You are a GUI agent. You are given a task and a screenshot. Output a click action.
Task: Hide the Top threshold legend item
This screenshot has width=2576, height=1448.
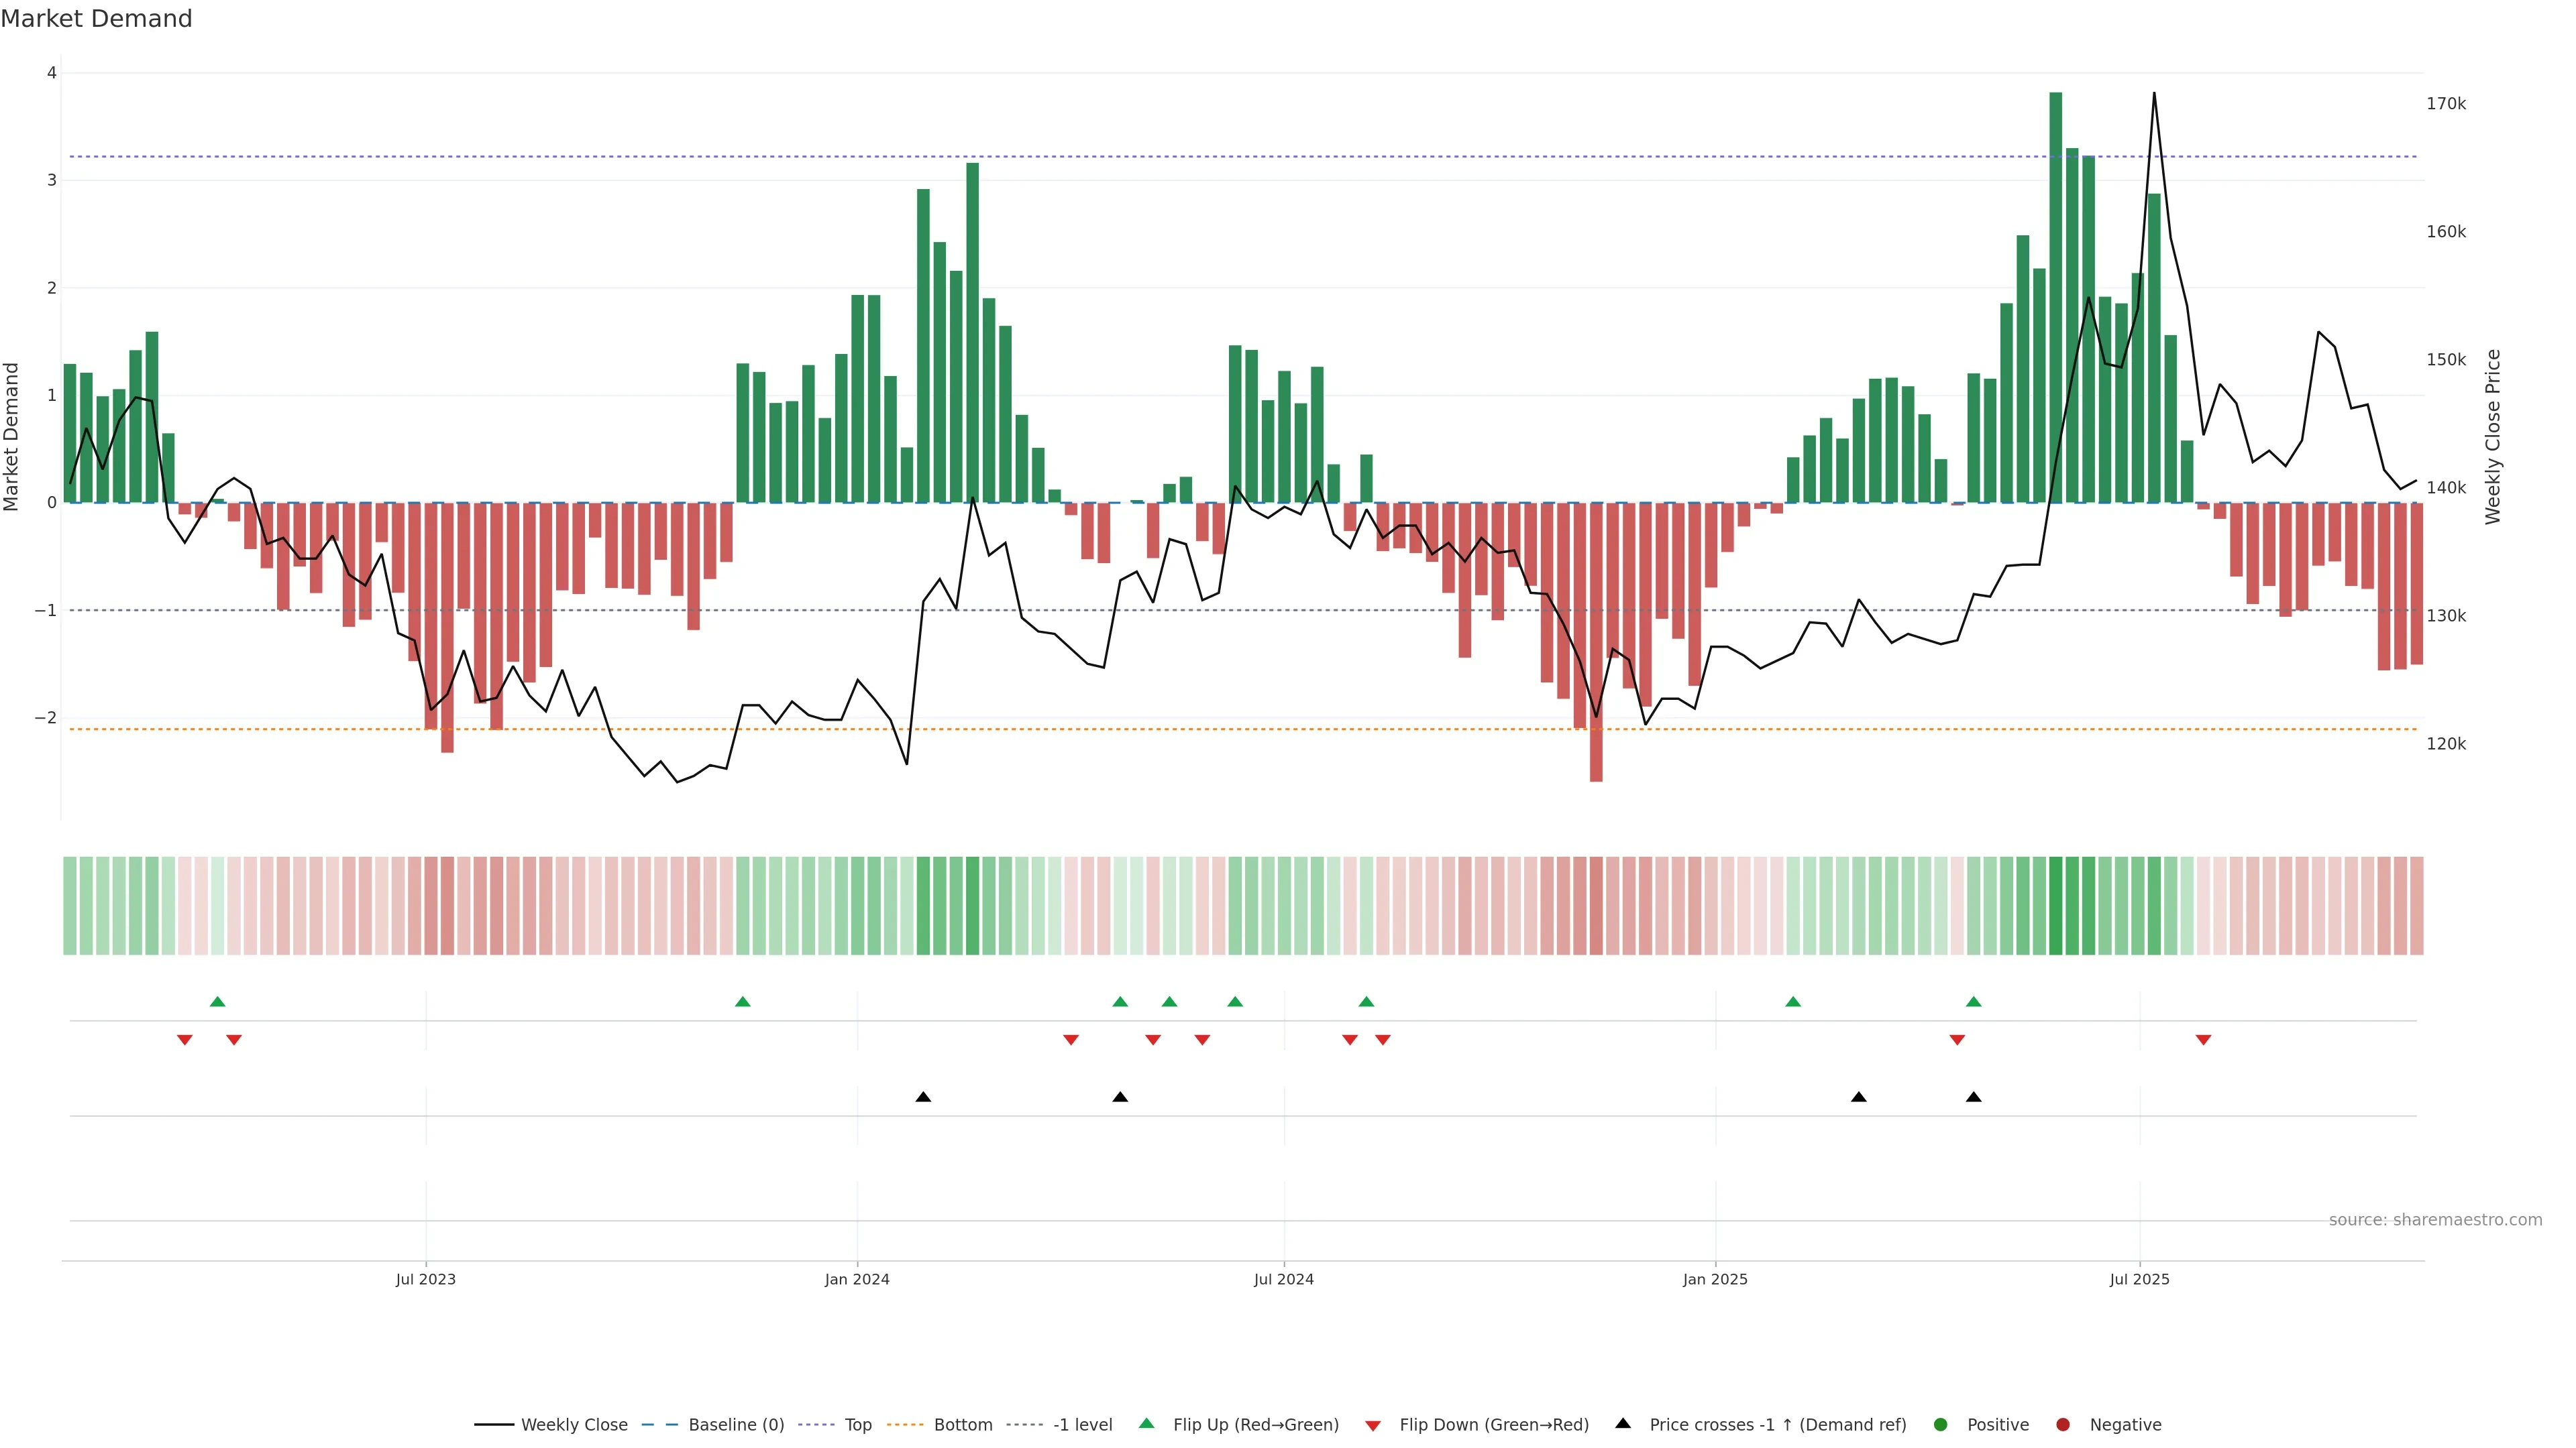pos(857,1425)
